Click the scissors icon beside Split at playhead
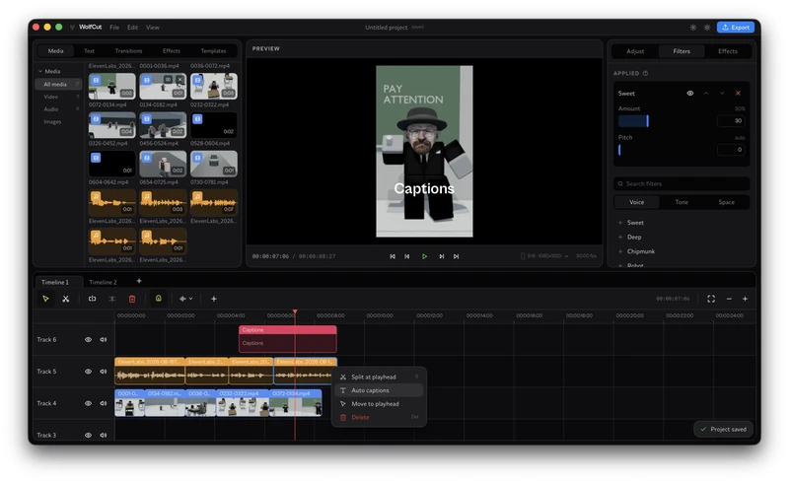 (x=343, y=377)
